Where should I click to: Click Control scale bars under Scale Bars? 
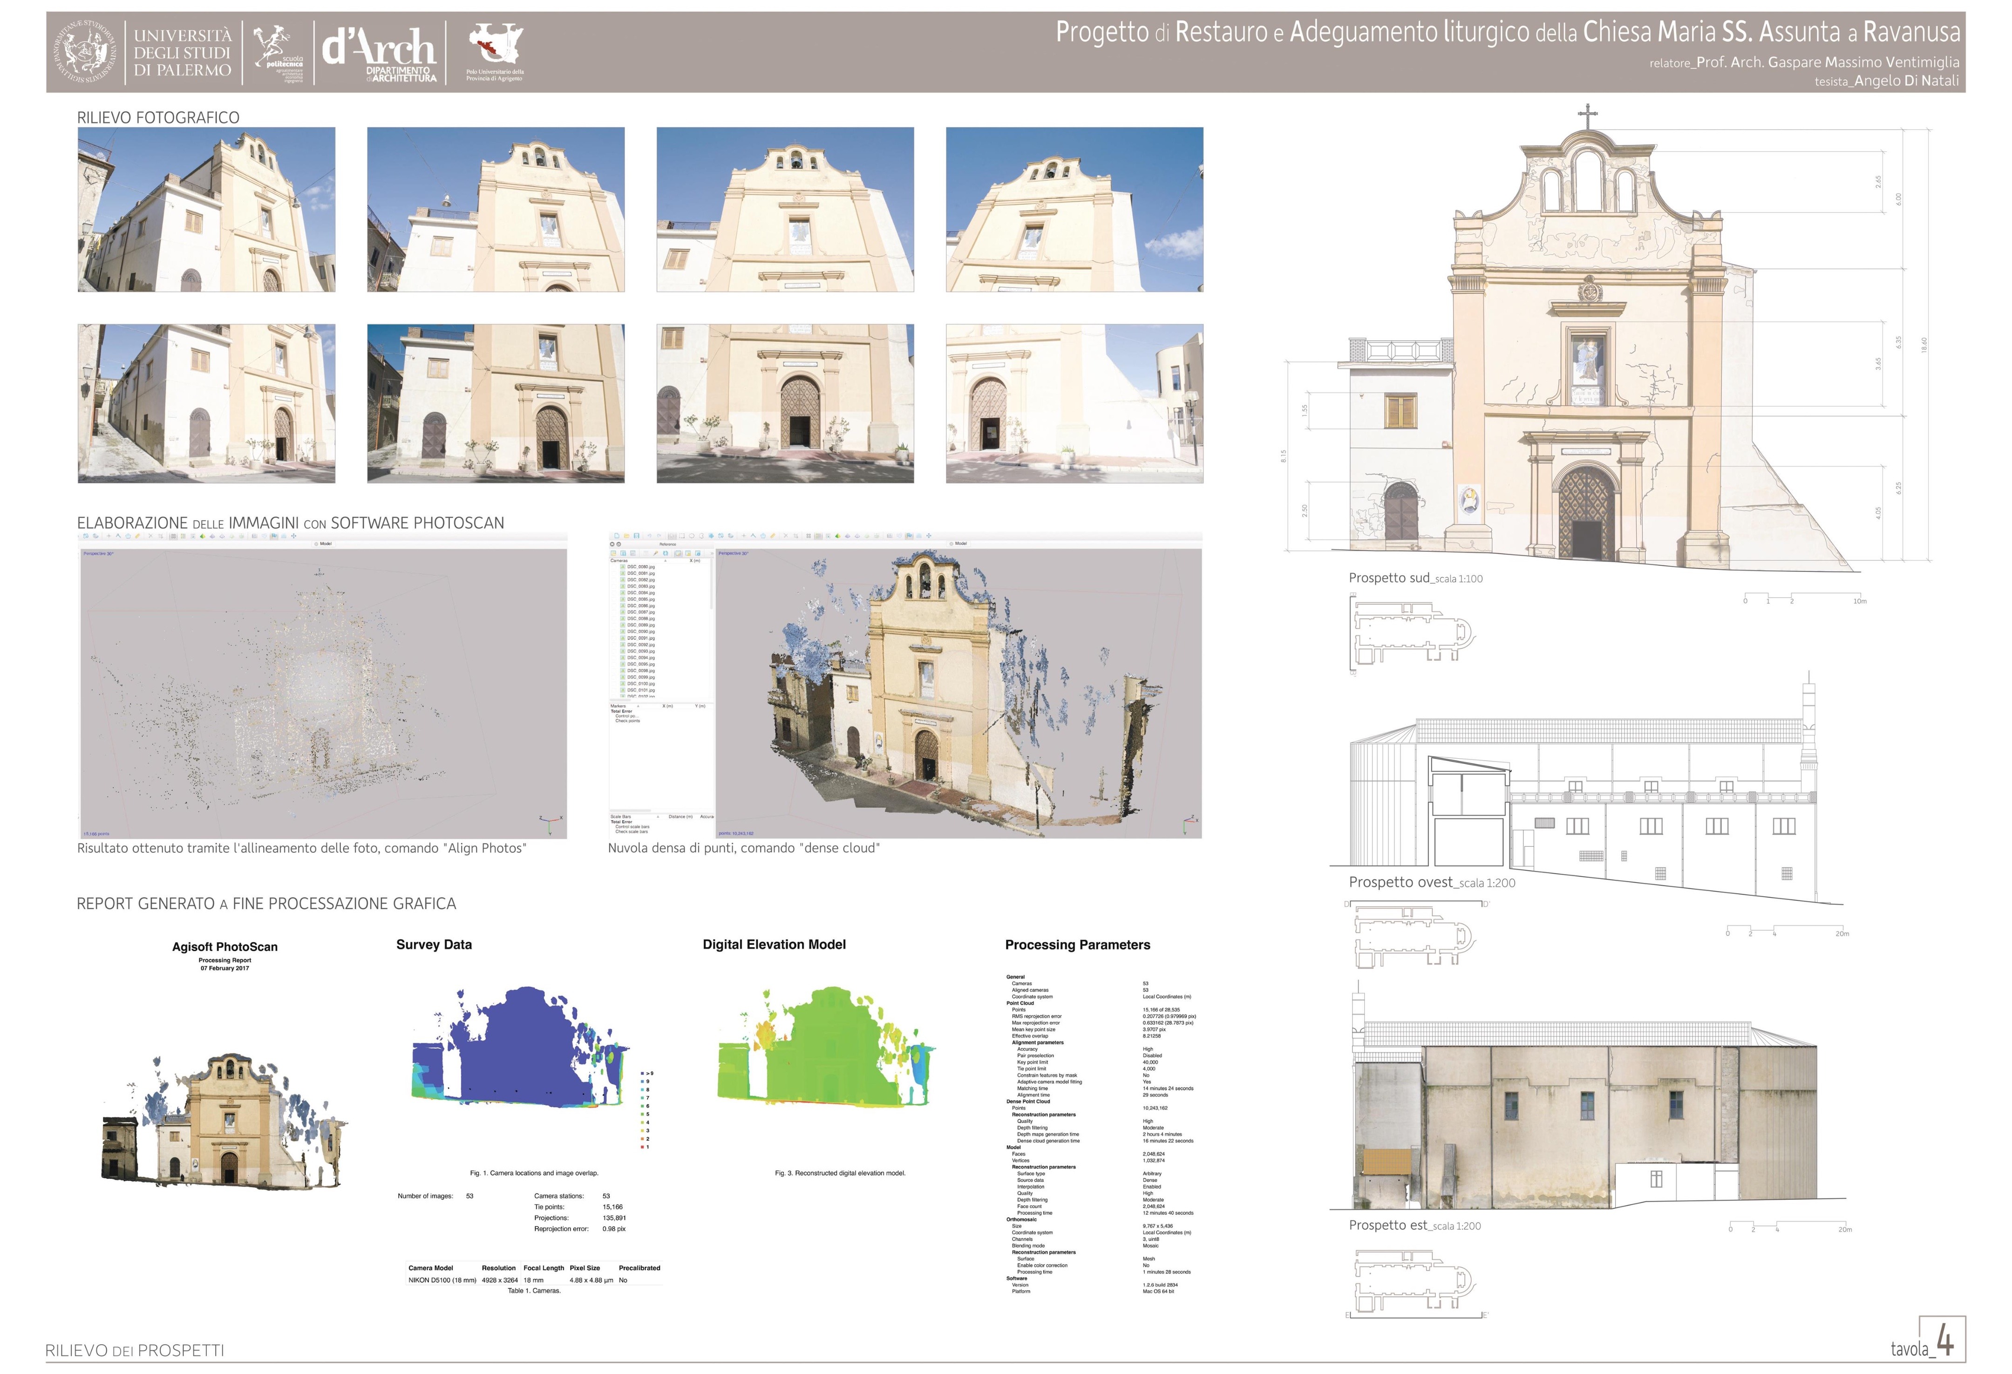[633, 827]
